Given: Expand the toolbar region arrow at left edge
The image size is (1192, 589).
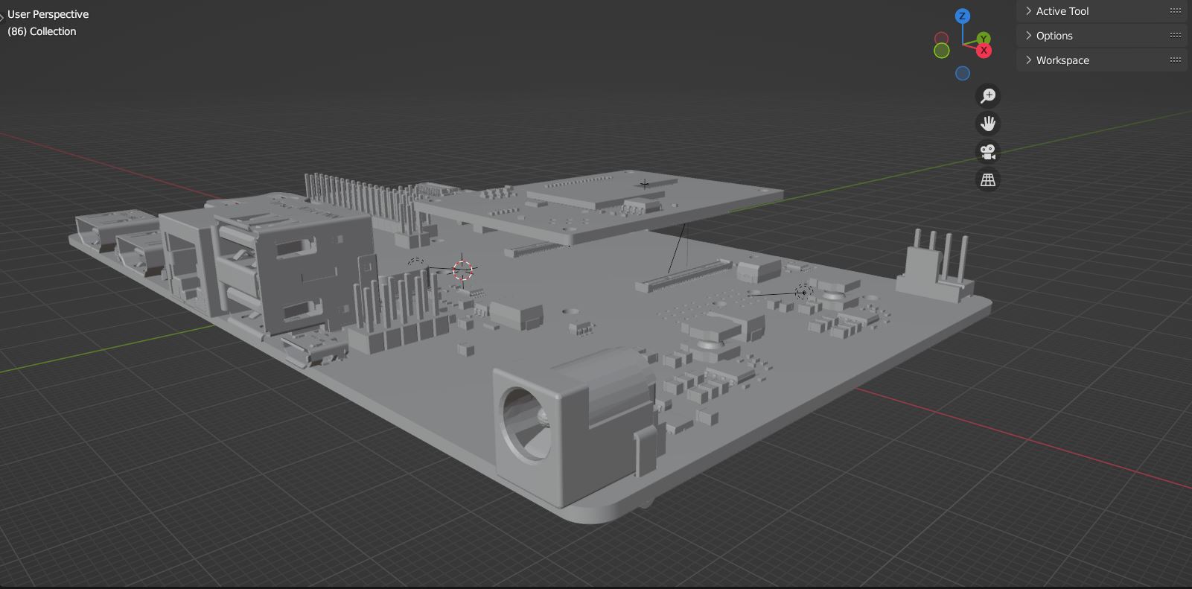Looking at the screenshot, I should (x=2, y=16).
